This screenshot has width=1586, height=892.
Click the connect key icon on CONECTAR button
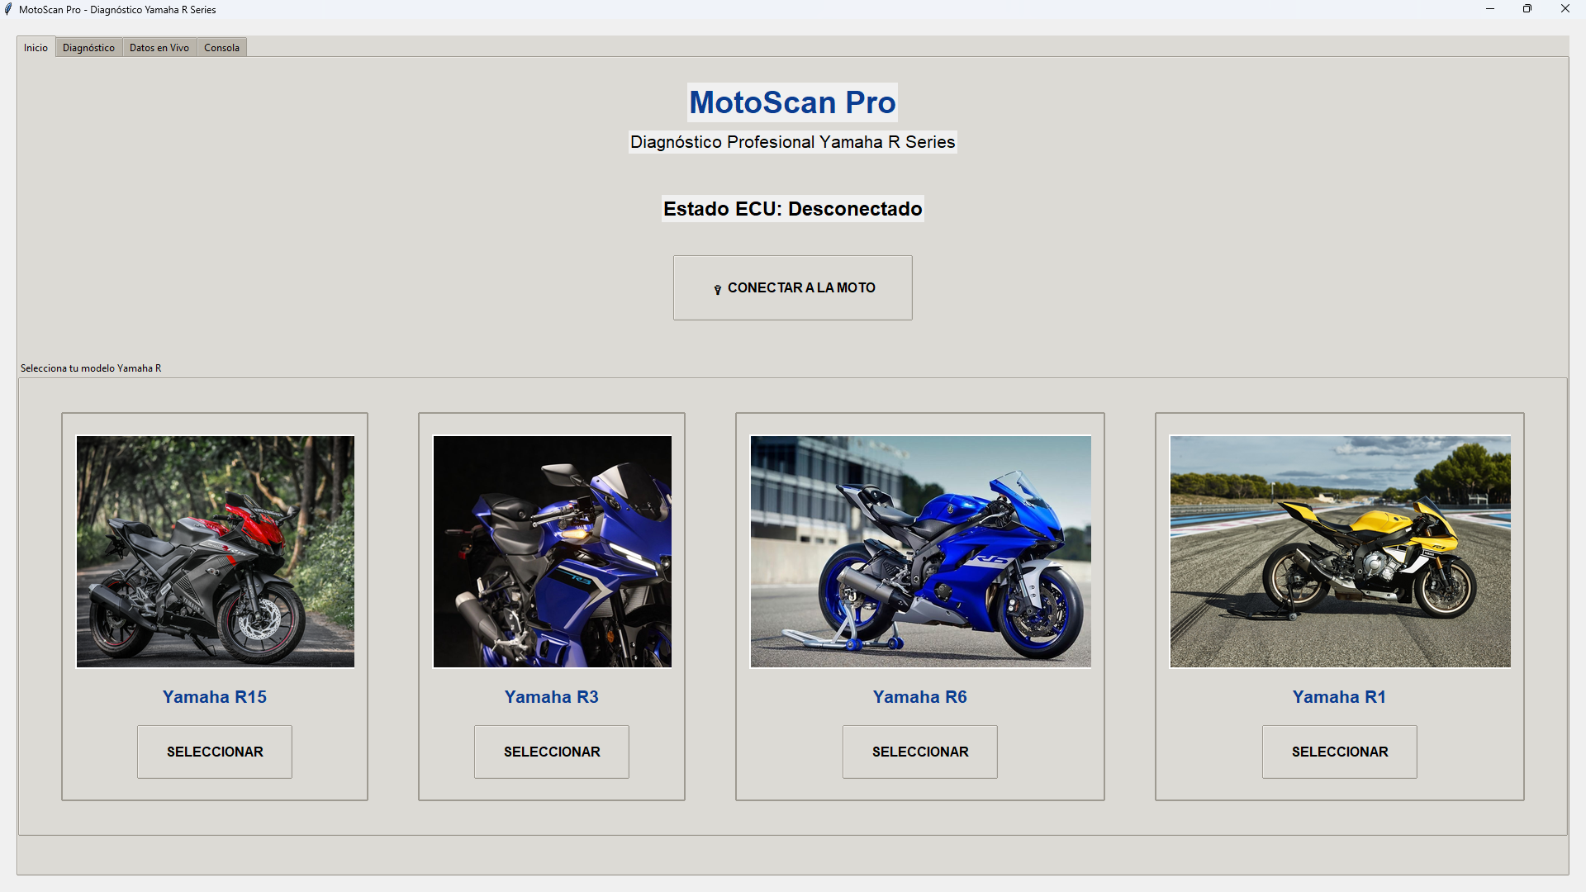tap(717, 288)
